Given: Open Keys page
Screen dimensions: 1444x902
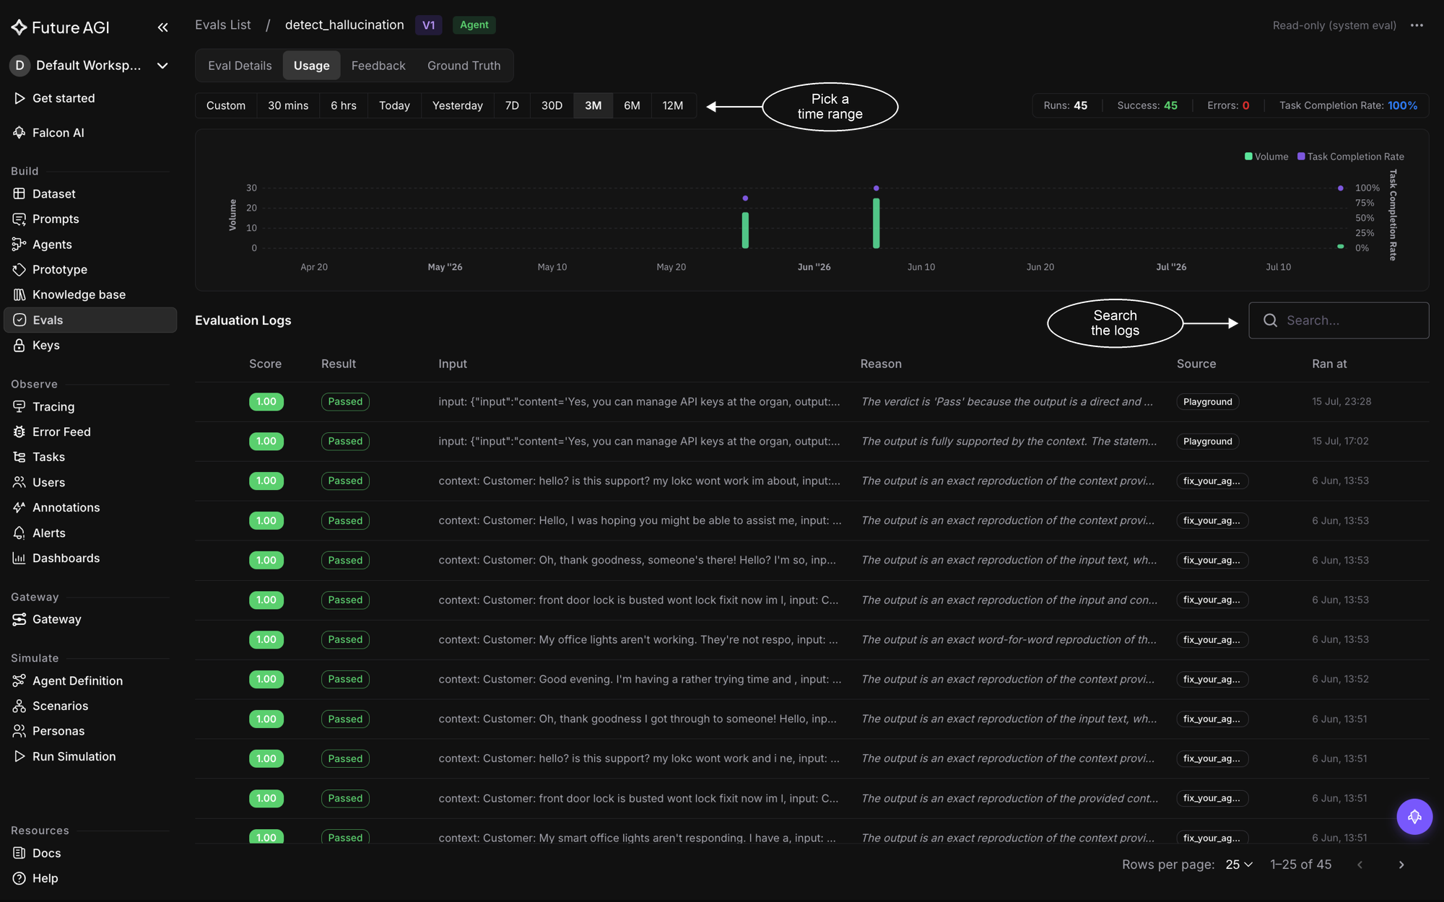Looking at the screenshot, I should pyautogui.click(x=90, y=345).
